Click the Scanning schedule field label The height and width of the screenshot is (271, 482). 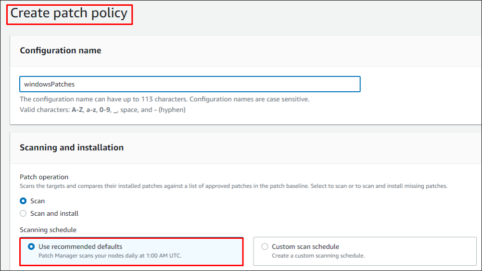click(48, 230)
